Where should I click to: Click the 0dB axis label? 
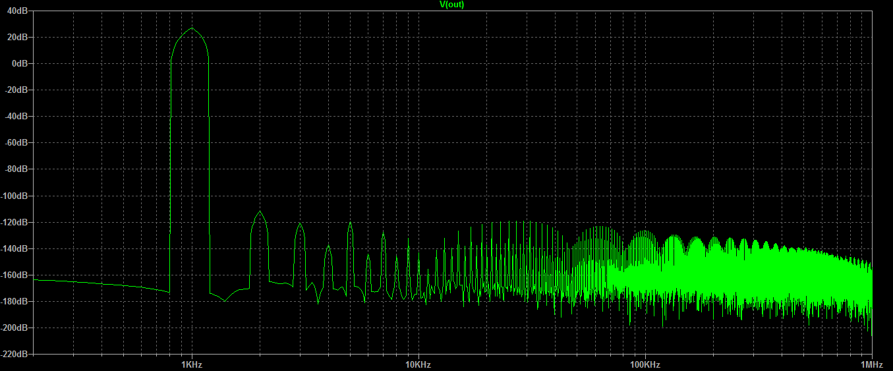pyautogui.click(x=20, y=63)
